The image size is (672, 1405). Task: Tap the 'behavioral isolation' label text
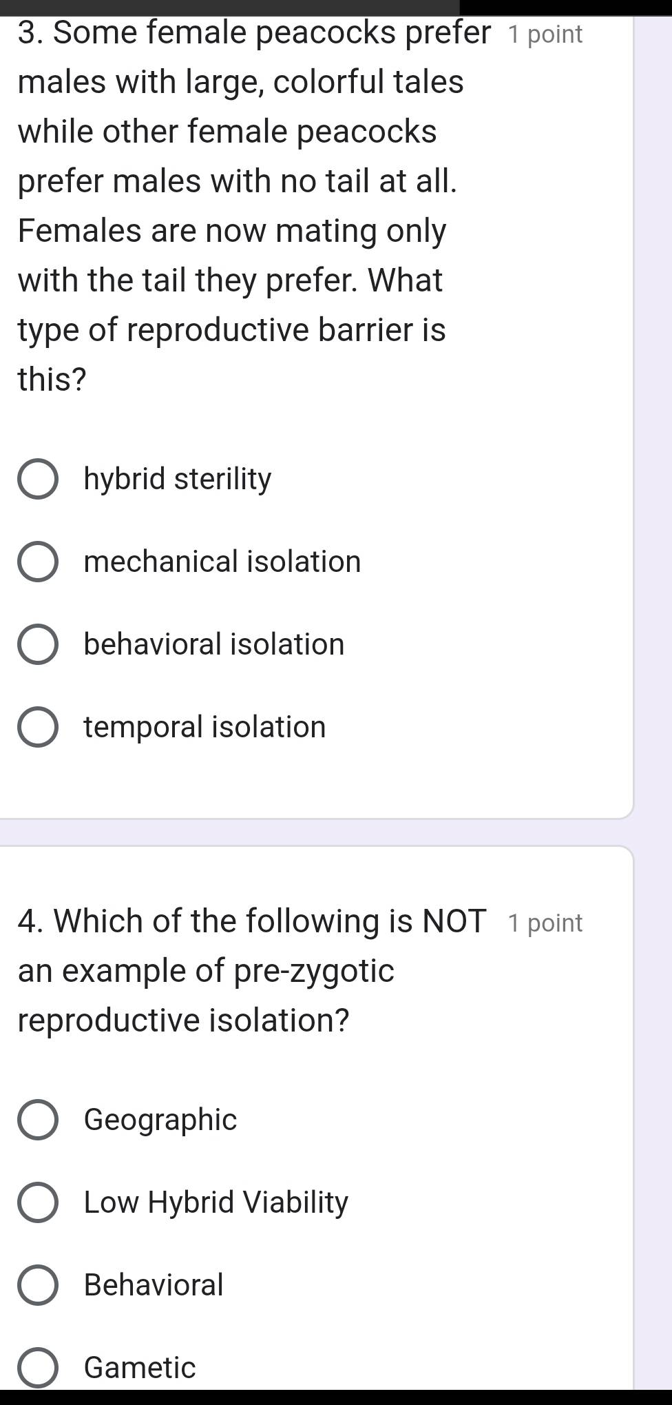coord(214,644)
